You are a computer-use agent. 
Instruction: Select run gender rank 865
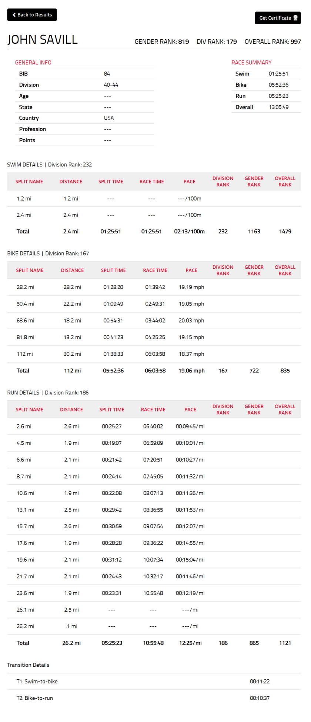pyautogui.click(x=254, y=643)
